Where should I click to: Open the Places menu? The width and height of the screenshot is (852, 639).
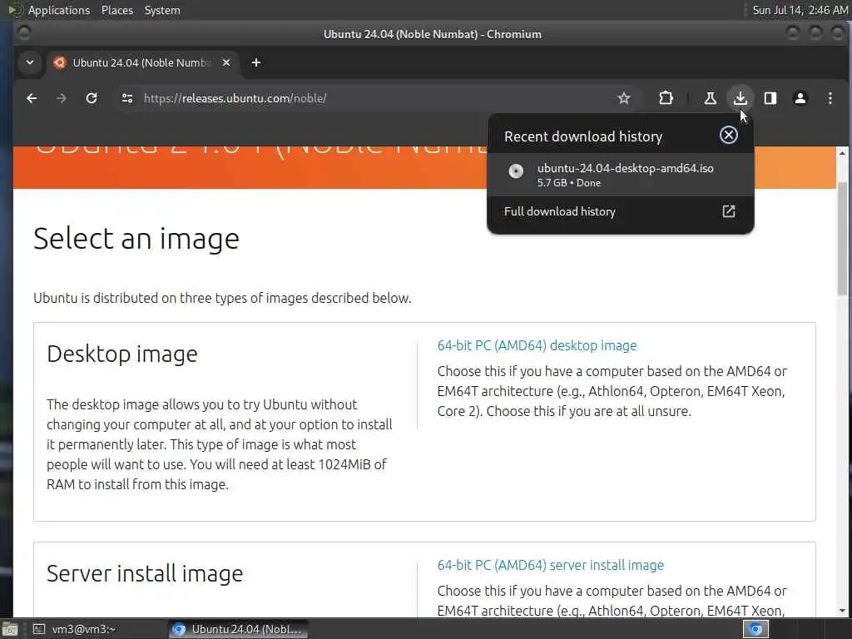(x=117, y=10)
